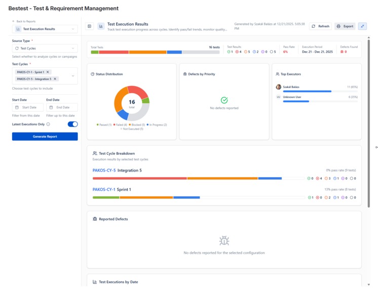Open the Source Type Test Cycles dropdown
Viewport: 378px width, 290px height.
pyautogui.click(x=45, y=48)
